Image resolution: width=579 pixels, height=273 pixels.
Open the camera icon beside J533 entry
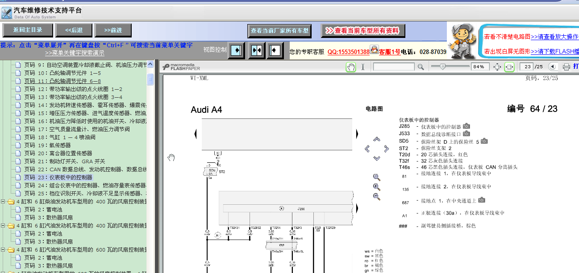click(467, 133)
